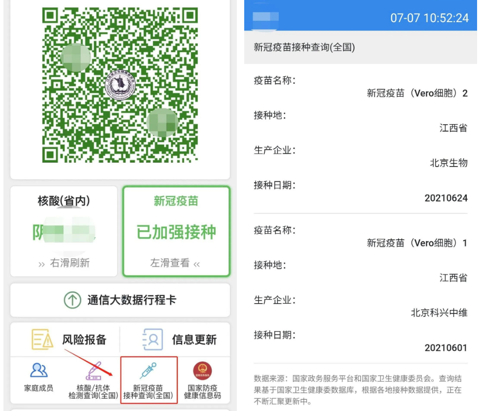This screenshot has height=411, width=483.
Task: Select the 核酸(省内) card
Action: point(64,231)
